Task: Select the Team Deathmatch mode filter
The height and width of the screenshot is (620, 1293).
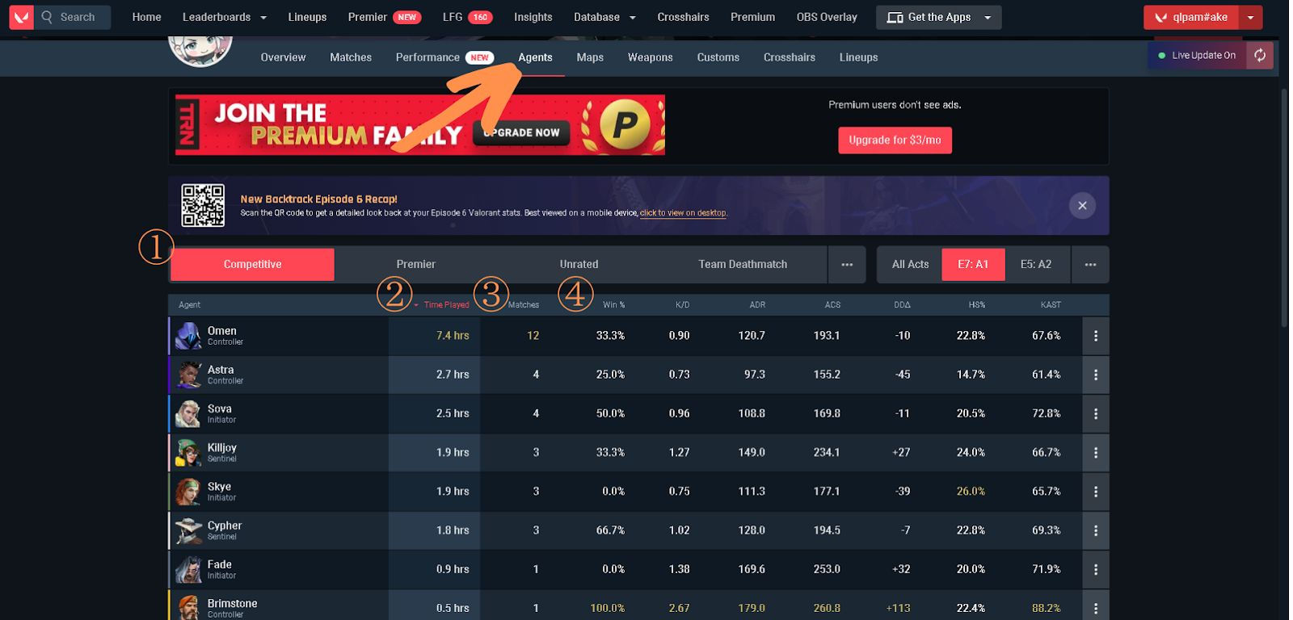Action: pyautogui.click(x=743, y=265)
